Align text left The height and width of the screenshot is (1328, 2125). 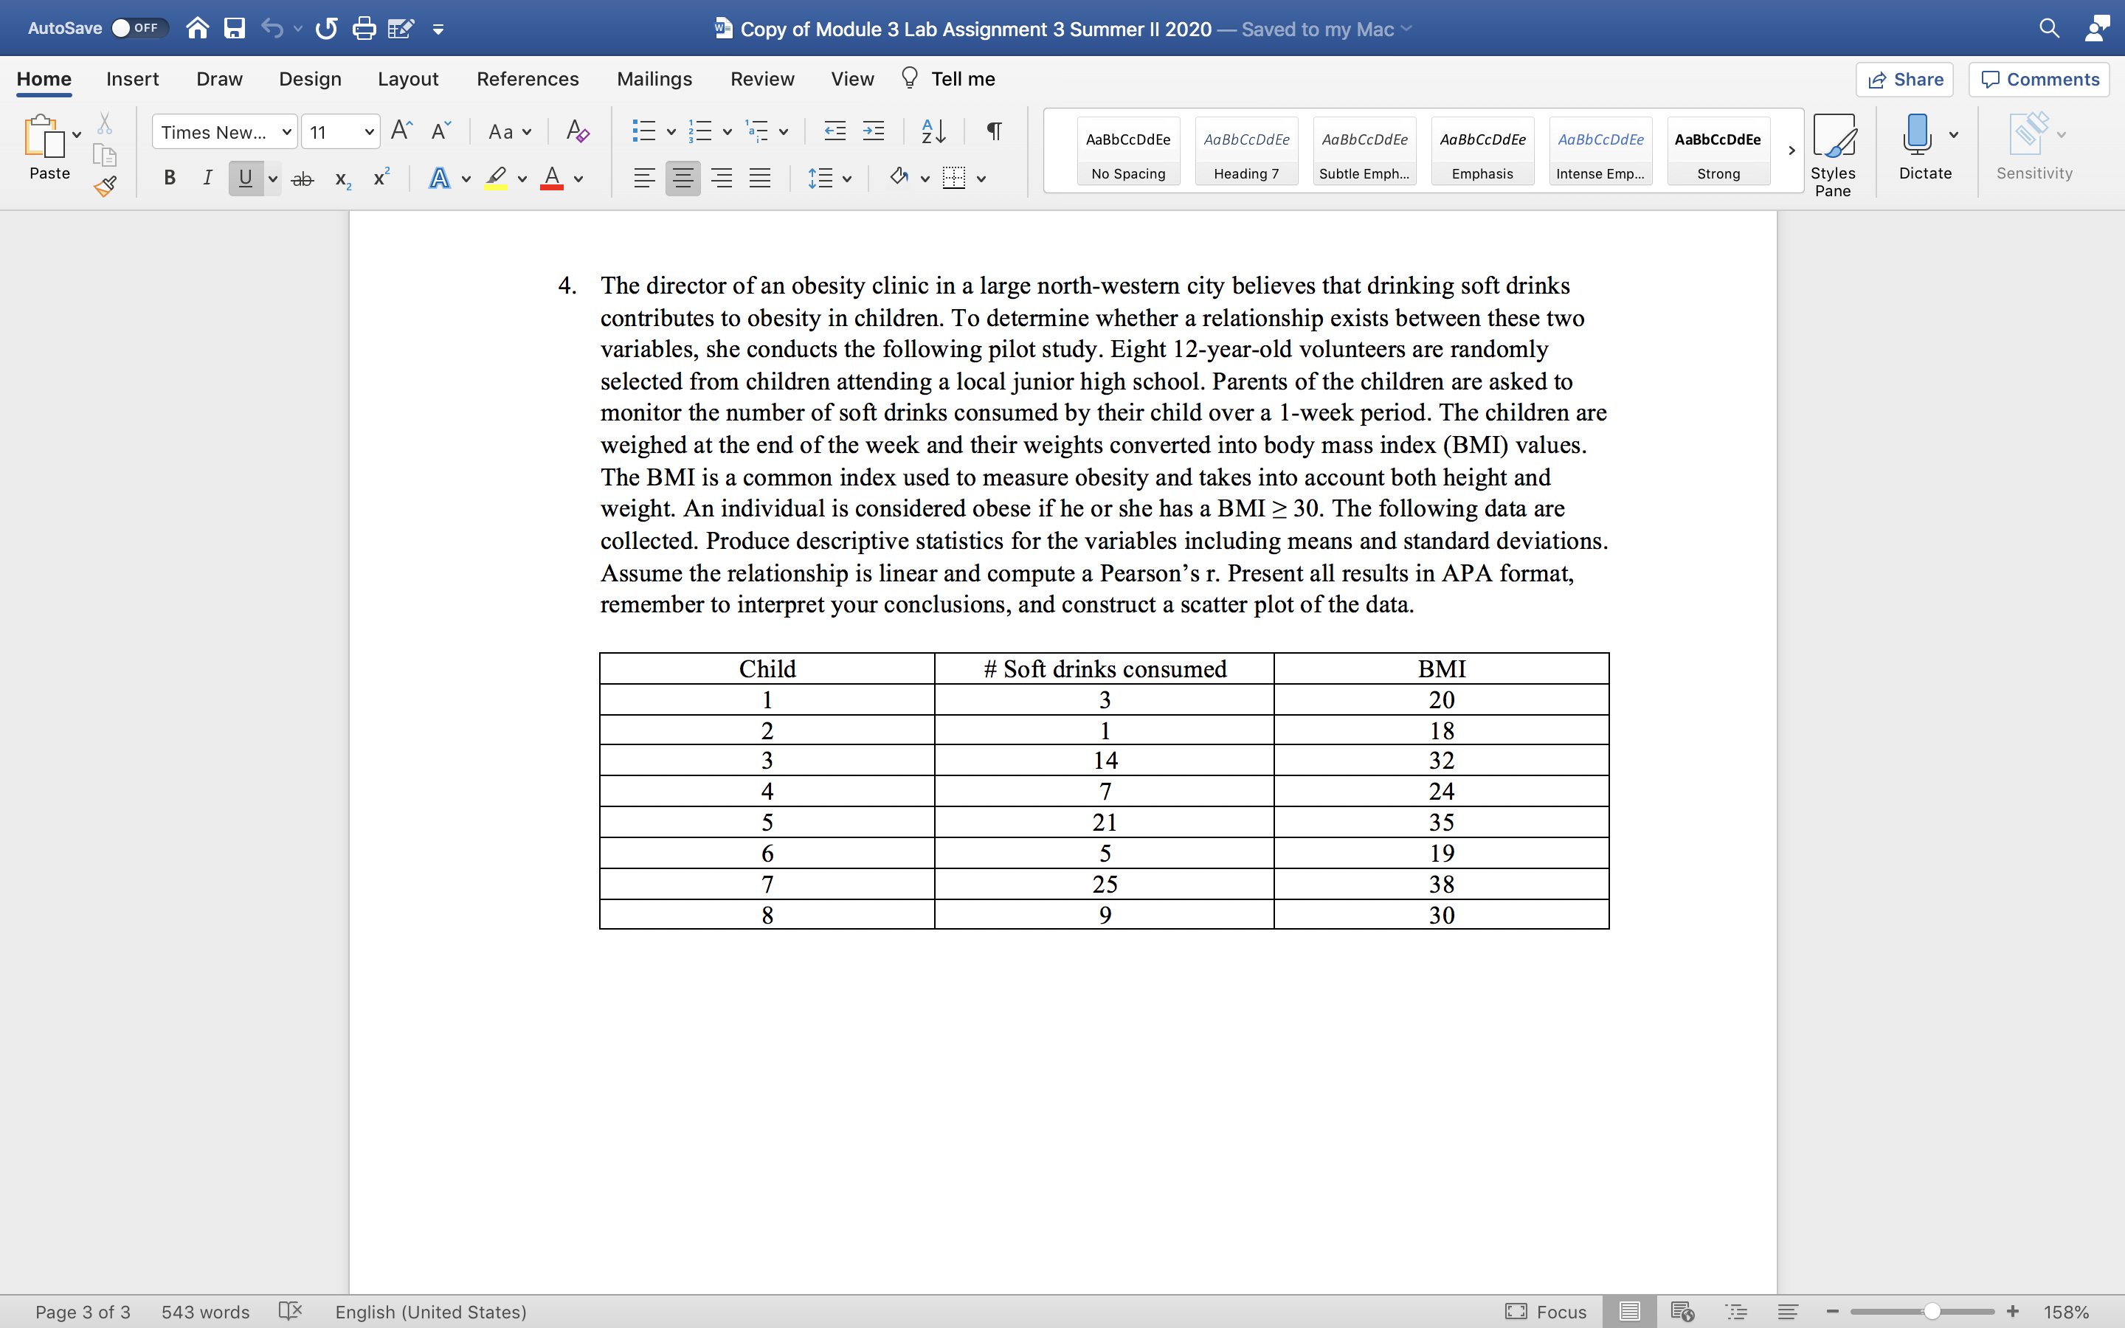tap(643, 179)
